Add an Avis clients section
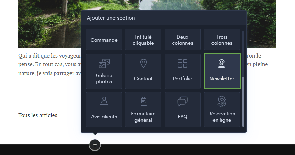 (x=104, y=110)
